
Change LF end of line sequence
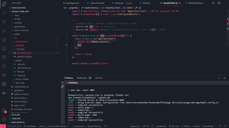coord(152,126)
